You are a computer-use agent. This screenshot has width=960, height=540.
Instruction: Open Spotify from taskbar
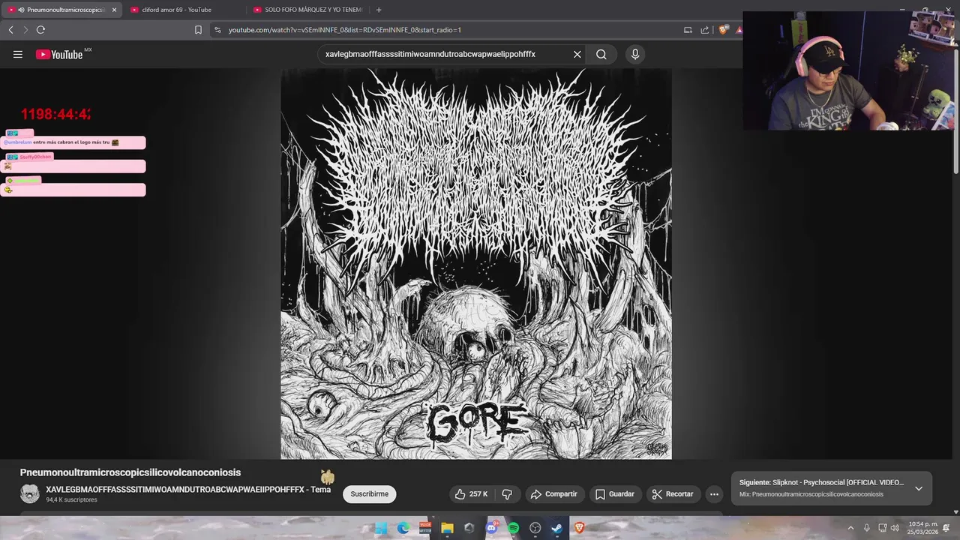[x=514, y=528]
